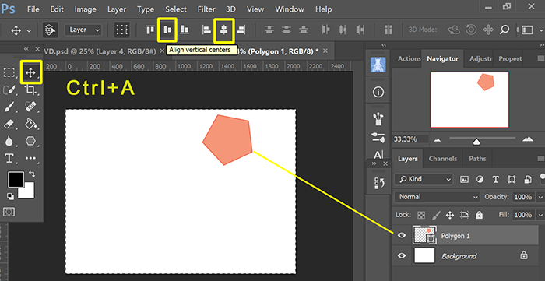
Task: Switch to the Channels tab
Action: [443, 158]
